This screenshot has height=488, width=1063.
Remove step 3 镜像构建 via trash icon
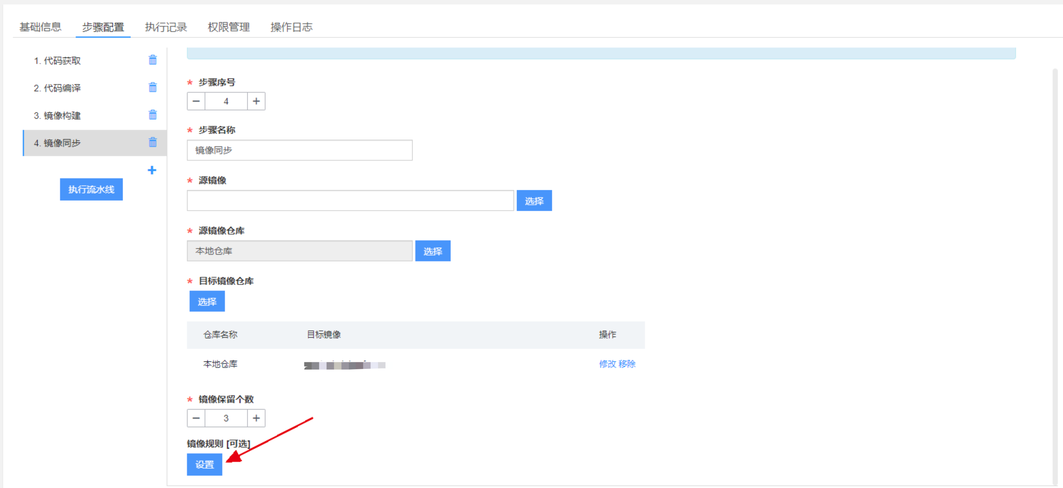pyautogui.click(x=152, y=115)
